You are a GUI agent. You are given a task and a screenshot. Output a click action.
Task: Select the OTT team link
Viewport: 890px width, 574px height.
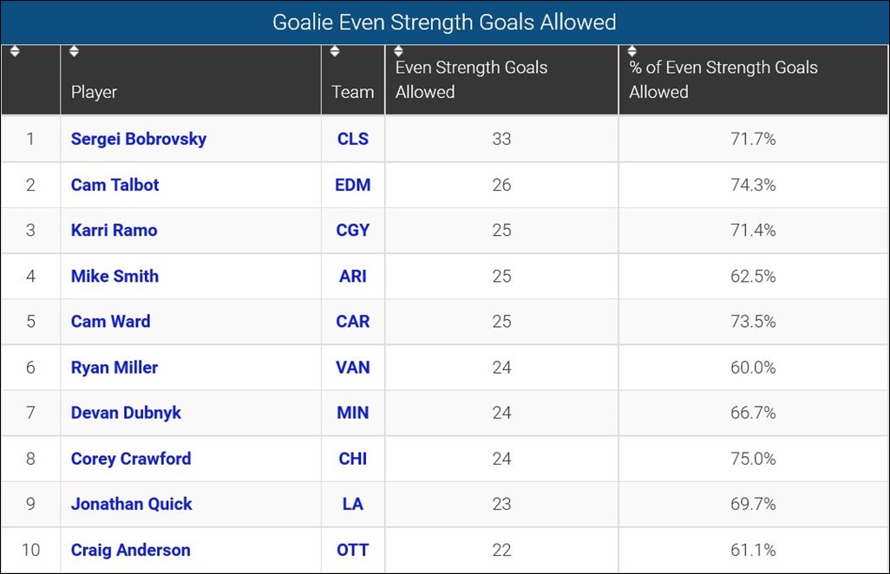[x=352, y=550]
